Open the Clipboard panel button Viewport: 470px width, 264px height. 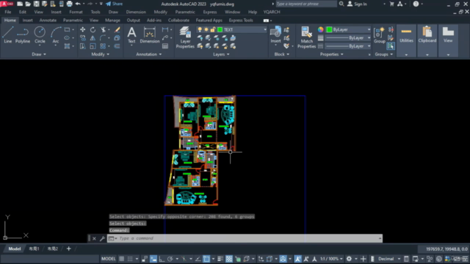pyautogui.click(x=427, y=41)
